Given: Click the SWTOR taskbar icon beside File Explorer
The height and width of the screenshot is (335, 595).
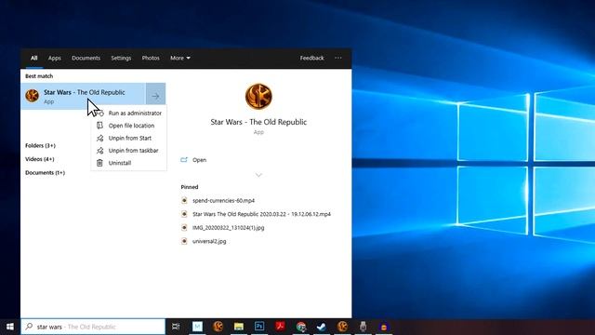Looking at the screenshot, I should coord(218,327).
